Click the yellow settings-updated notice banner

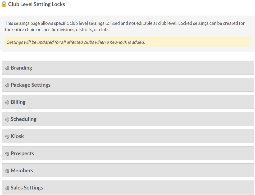(128, 42)
